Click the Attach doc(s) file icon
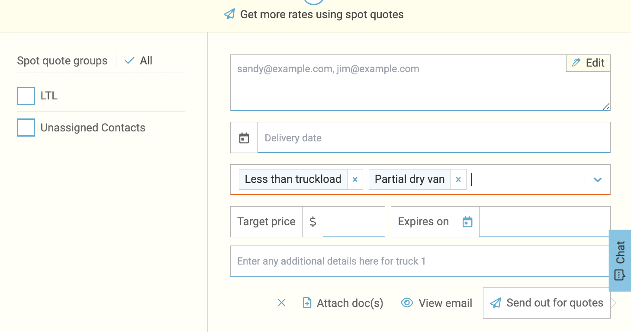The width and height of the screenshot is (631, 332). click(307, 303)
